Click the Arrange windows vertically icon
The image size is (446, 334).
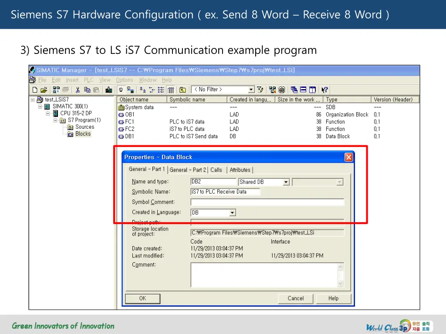click(x=312, y=90)
